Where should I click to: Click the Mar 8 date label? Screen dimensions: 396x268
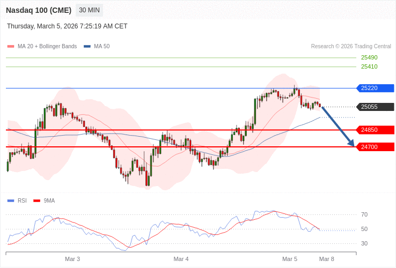[326, 259]
